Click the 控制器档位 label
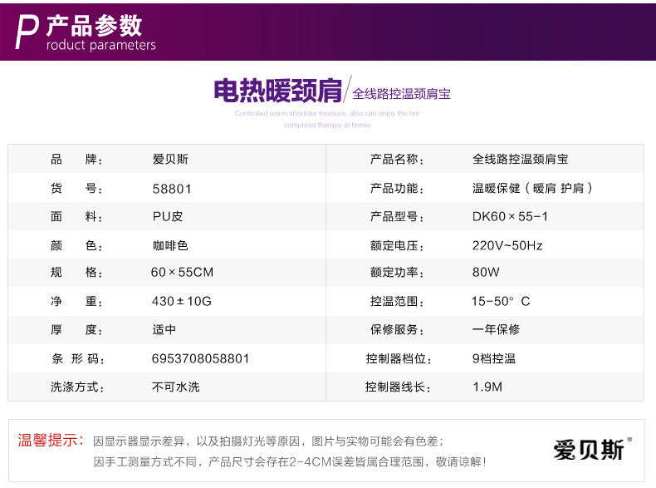The height and width of the screenshot is (488, 656). [399, 358]
